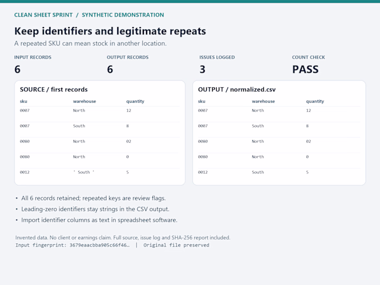The height and width of the screenshot is (285, 380).
Task: Select the value 6 under OUTPUT RECORDS
Action: 110,69
